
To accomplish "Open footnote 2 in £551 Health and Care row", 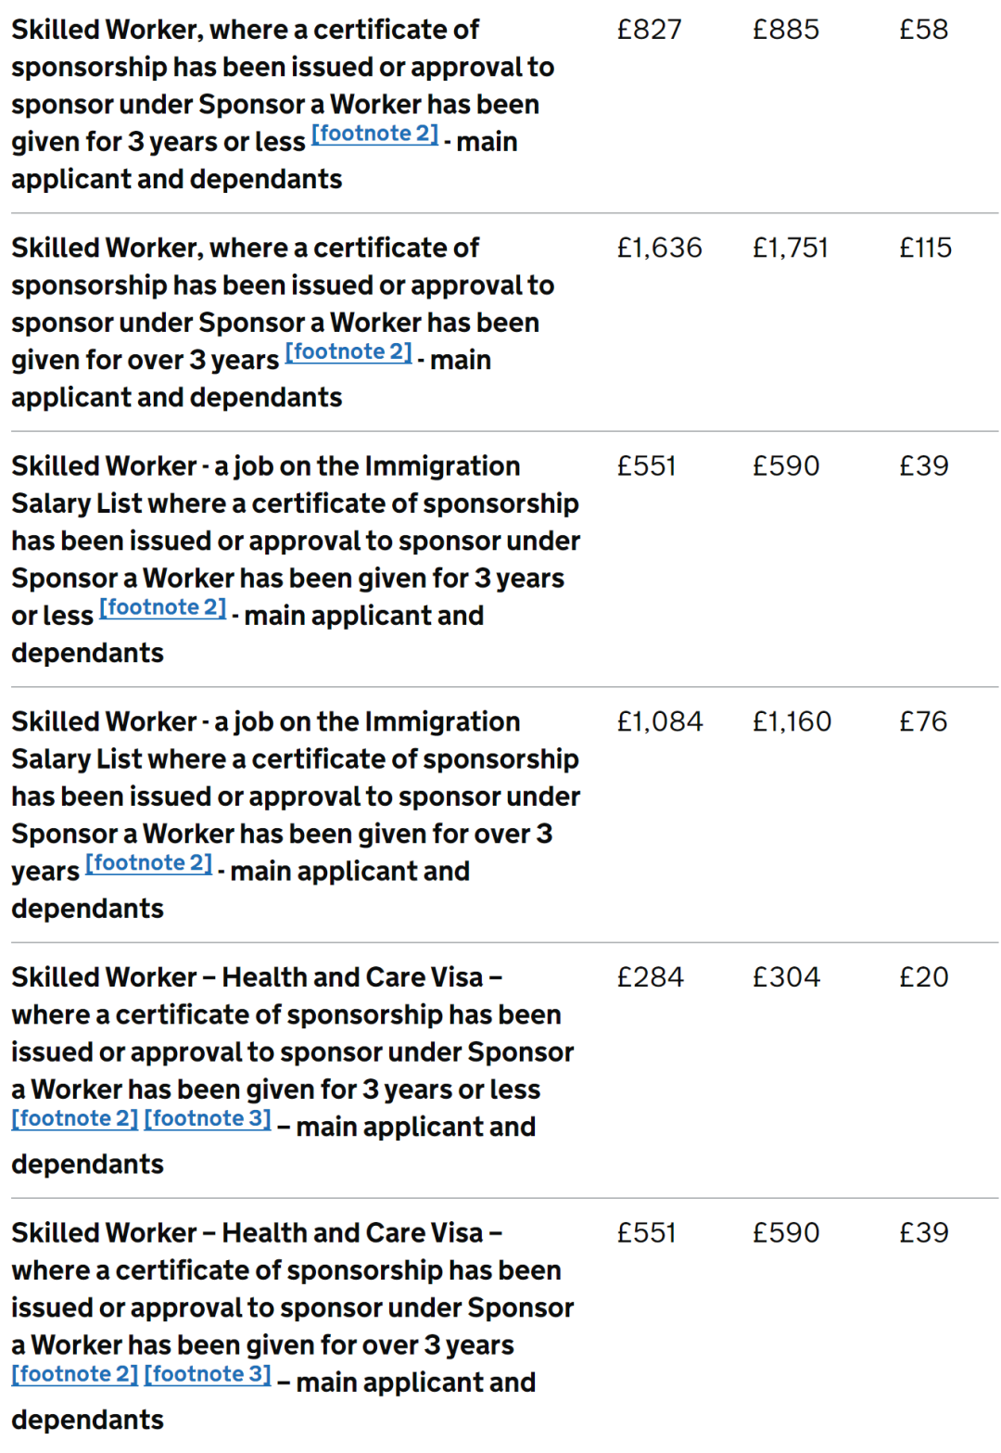I will [x=75, y=1375].
